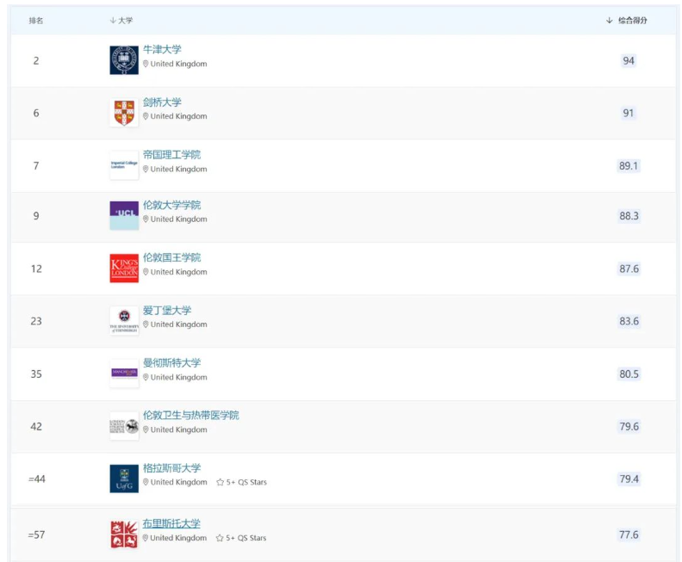The image size is (682, 562).
Task: Select score value 91
Action: (x=629, y=113)
